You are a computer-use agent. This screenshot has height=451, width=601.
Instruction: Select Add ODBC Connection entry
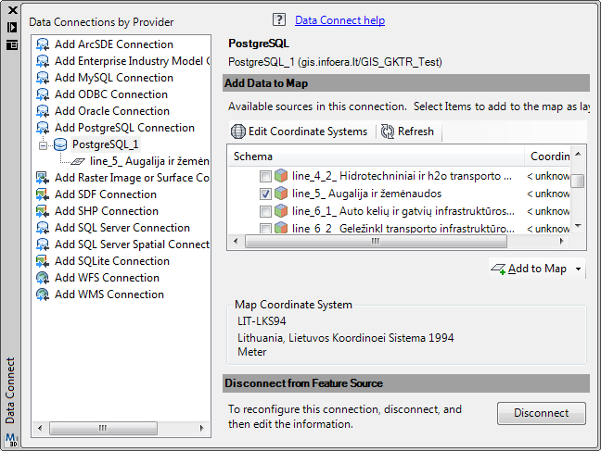pyautogui.click(x=111, y=94)
